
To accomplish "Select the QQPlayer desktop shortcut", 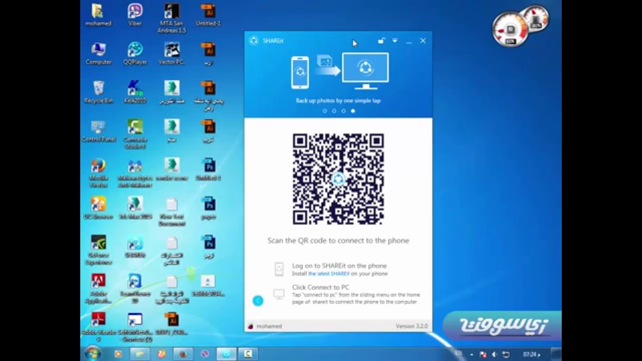I will pos(135,54).
